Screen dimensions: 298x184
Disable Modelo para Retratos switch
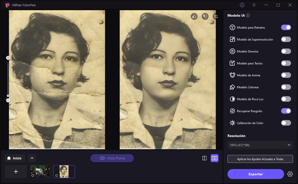[x=286, y=27]
